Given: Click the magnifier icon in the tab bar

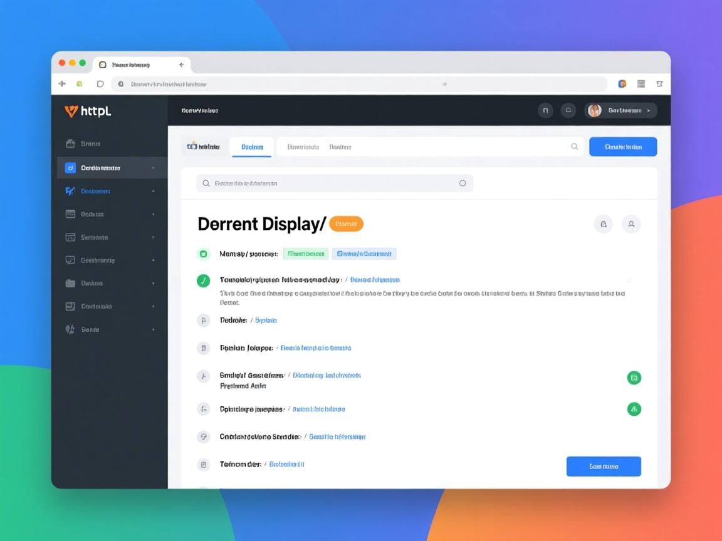Looking at the screenshot, I should click(x=574, y=147).
